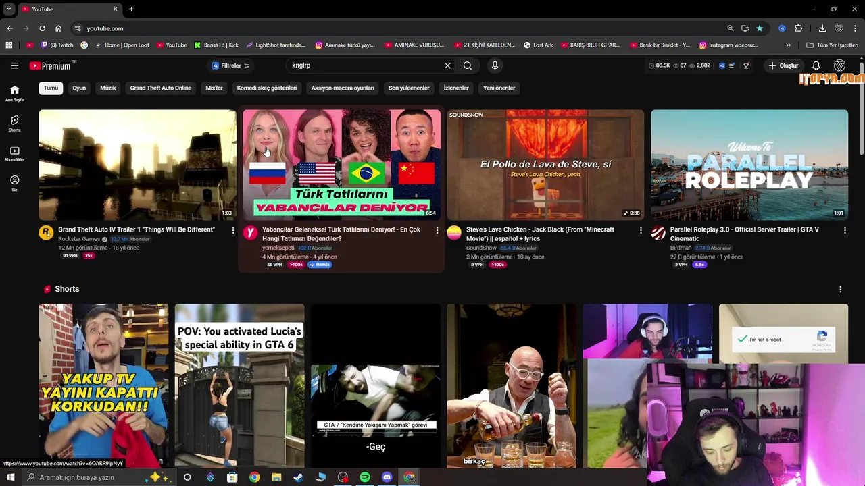Open a new Chrome tab
Viewport: 865px width, 486px height.
coord(131,9)
